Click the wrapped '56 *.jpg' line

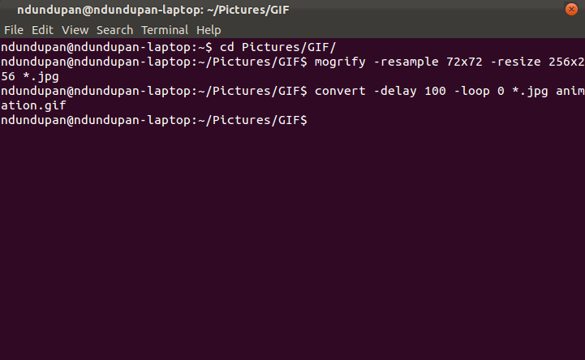(30, 77)
